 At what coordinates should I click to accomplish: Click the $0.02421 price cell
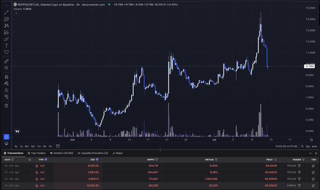tap(272, 166)
